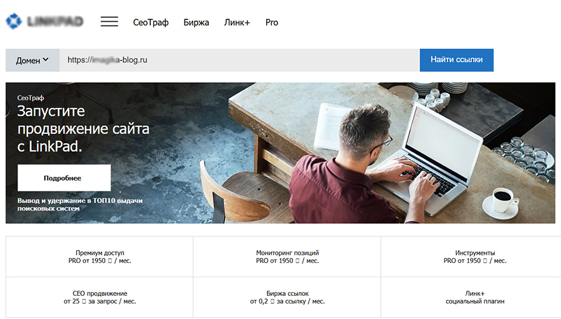
Task: Click the small СеоТраф label inside the banner
Action: [x=31, y=98]
